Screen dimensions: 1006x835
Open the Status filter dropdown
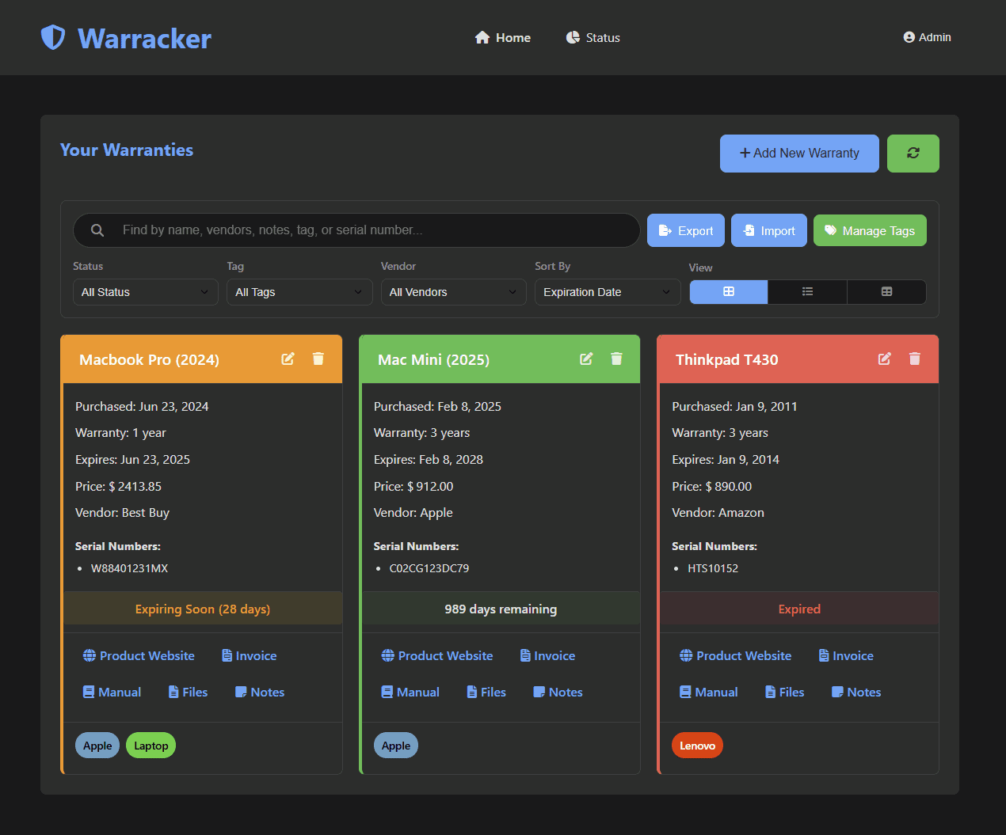(146, 292)
